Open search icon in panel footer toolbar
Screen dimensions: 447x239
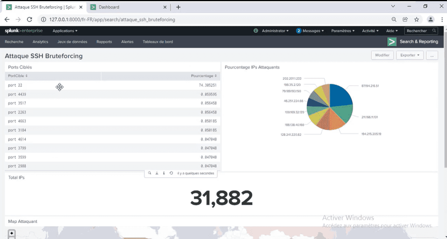150,173
